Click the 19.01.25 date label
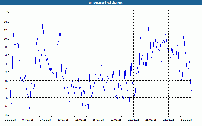Screen dimensions: 202x126 click(x=116, y=120)
